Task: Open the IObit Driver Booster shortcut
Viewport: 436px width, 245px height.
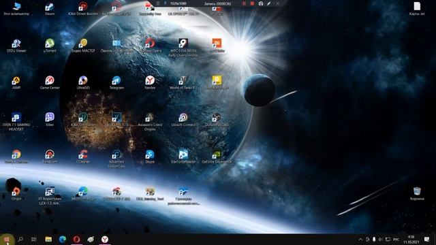Action: [83, 8]
